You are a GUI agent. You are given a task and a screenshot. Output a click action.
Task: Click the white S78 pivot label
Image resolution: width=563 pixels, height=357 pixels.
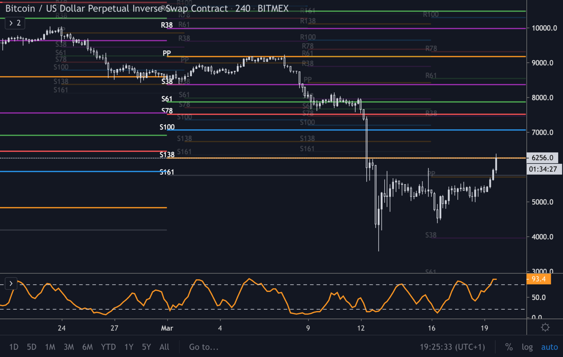(x=167, y=111)
